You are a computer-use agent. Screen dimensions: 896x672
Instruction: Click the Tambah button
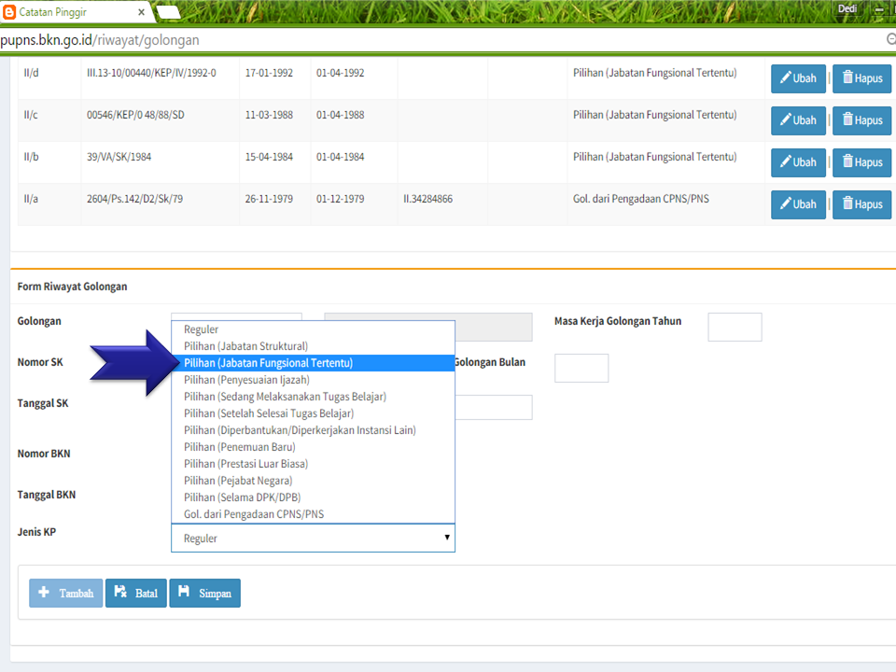[x=65, y=594]
